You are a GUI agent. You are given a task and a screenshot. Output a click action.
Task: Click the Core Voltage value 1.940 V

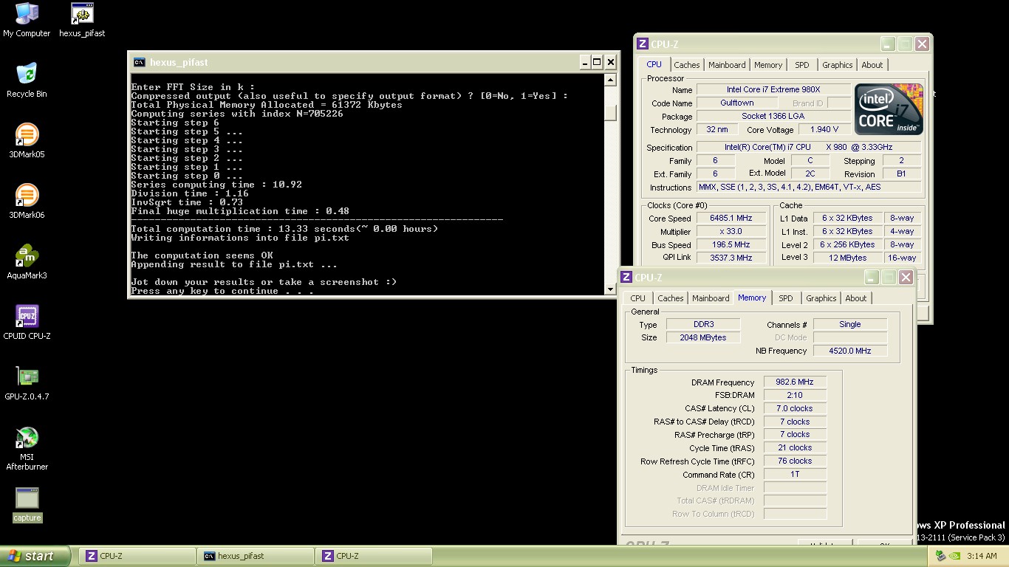point(824,130)
